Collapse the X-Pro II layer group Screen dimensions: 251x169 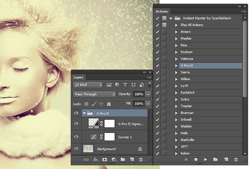click(85, 113)
